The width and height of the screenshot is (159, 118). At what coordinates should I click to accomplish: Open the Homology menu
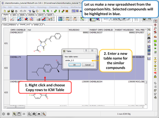[x=42, y=7]
